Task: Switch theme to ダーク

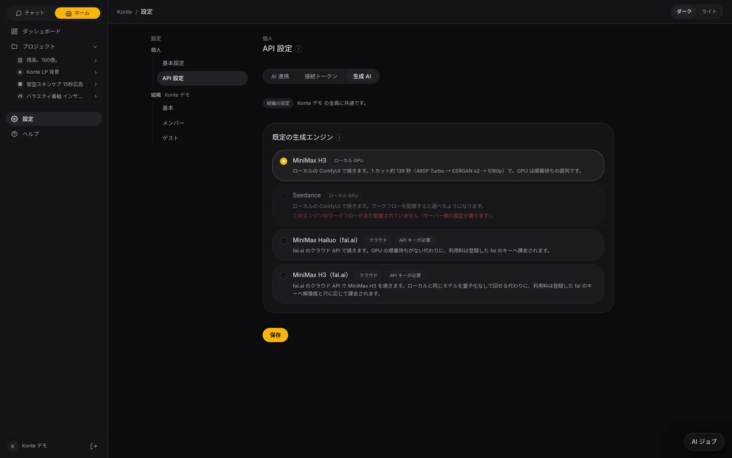Action: (x=684, y=12)
